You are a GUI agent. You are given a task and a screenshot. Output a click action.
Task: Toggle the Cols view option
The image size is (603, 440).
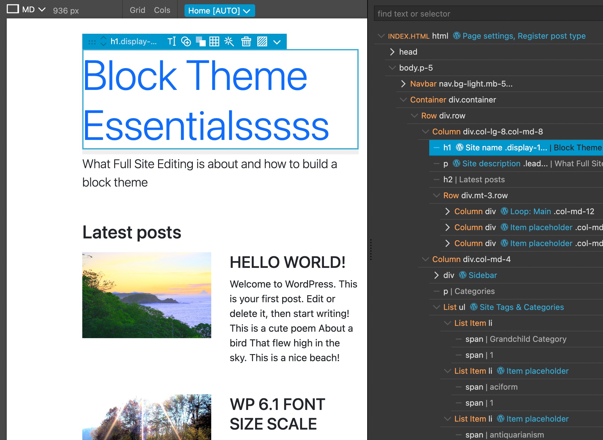162,10
